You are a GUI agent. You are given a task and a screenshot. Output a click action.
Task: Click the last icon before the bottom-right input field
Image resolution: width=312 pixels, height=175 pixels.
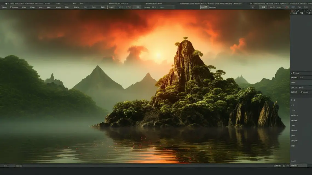(x=287, y=166)
